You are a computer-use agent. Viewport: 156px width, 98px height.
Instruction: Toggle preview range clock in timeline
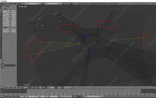click(21, 96)
